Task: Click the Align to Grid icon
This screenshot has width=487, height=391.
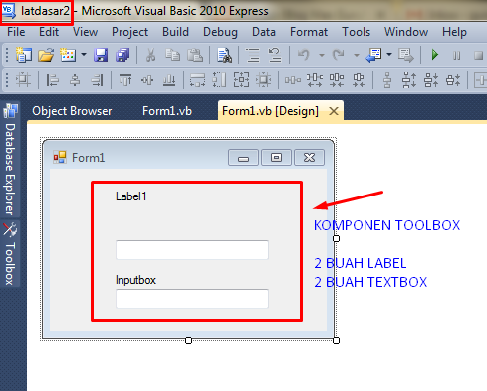Action: tap(23, 80)
